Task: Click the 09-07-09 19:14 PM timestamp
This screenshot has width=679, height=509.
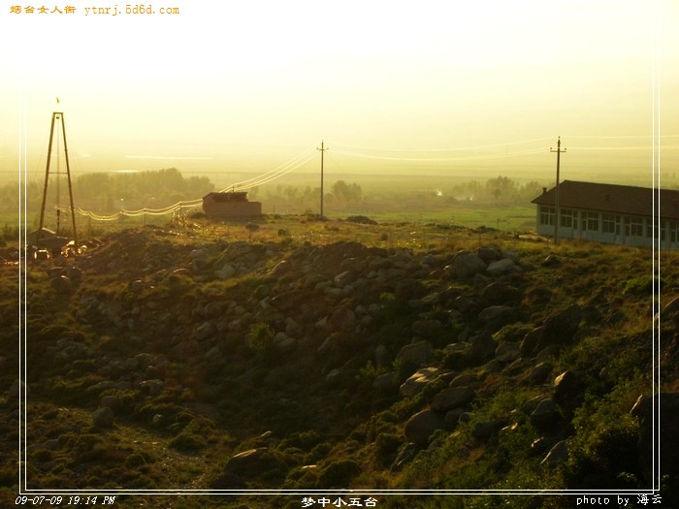Action: point(64,500)
